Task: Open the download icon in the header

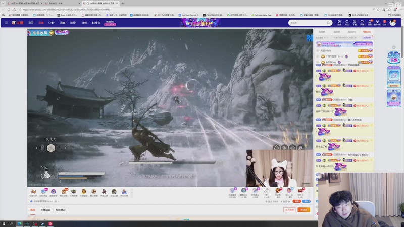Action: point(355,23)
